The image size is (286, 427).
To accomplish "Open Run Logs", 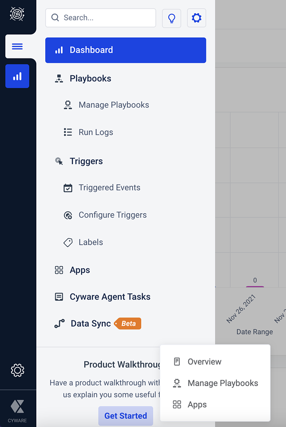I will point(96,132).
